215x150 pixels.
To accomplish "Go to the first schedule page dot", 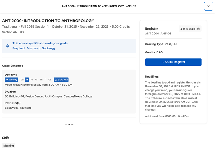I will 66,124.
